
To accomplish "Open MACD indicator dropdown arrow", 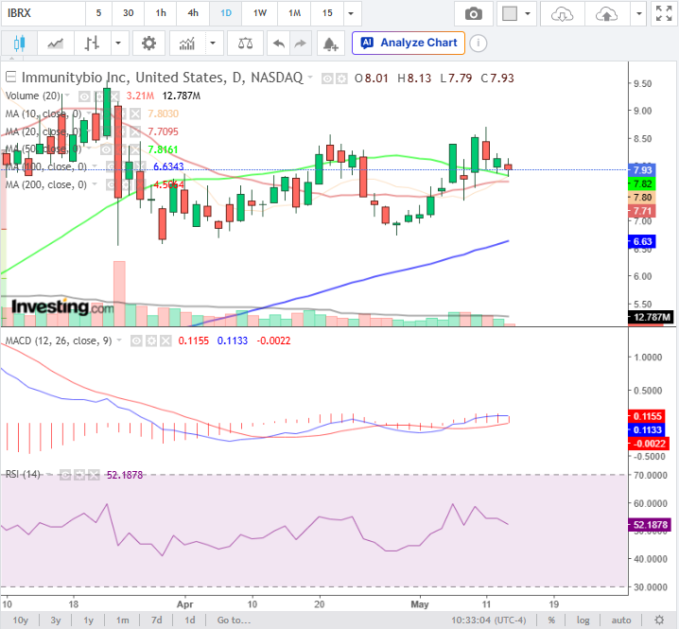I will [x=119, y=341].
